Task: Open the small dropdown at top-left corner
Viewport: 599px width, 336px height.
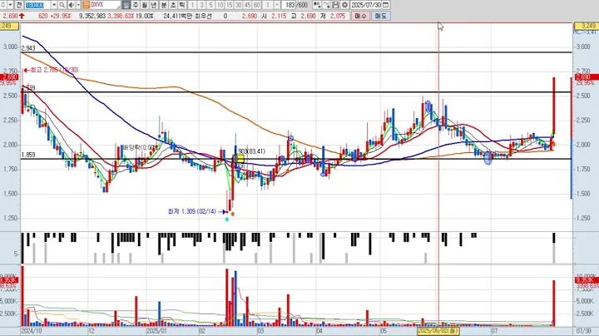Action: click(10, 5)
